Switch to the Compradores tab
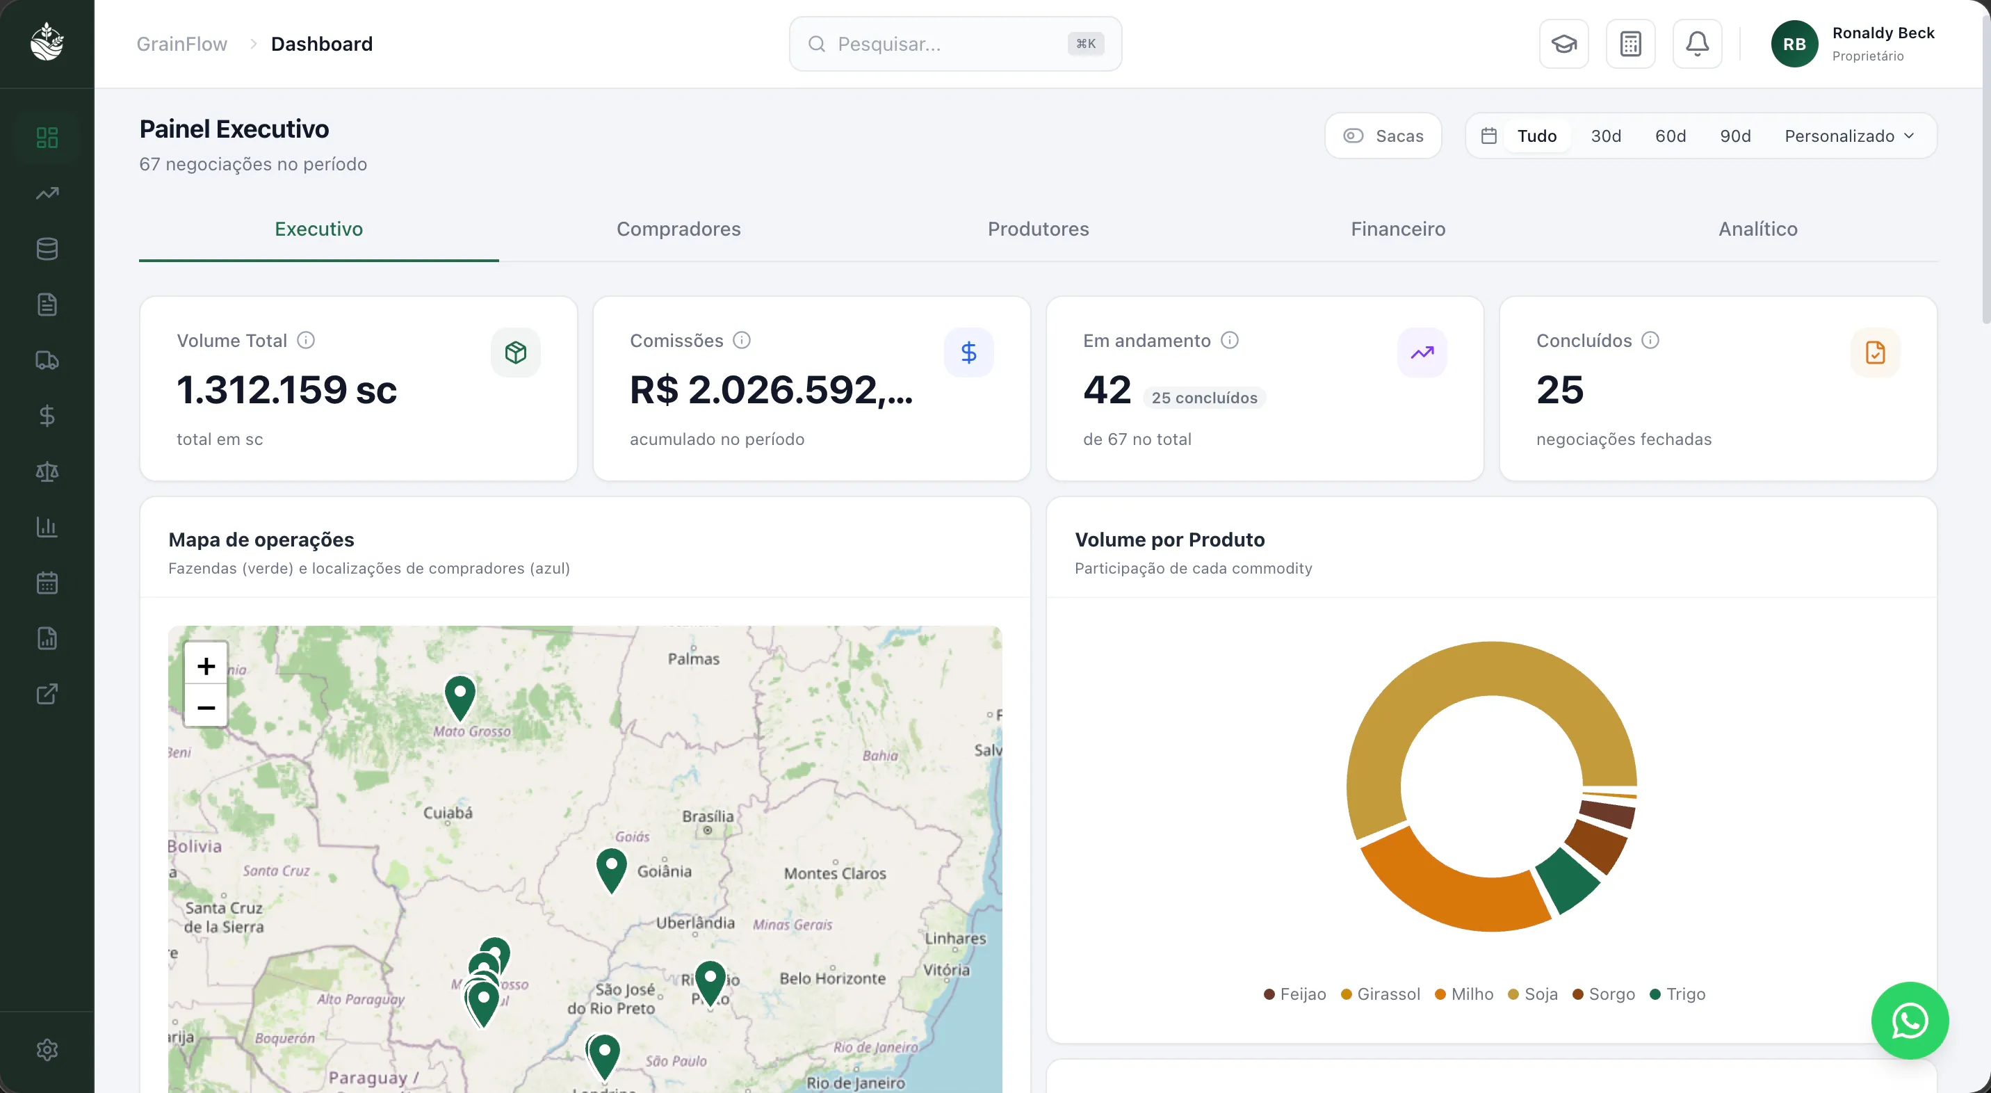The image size is (1991, 1093). coord(678,229)
